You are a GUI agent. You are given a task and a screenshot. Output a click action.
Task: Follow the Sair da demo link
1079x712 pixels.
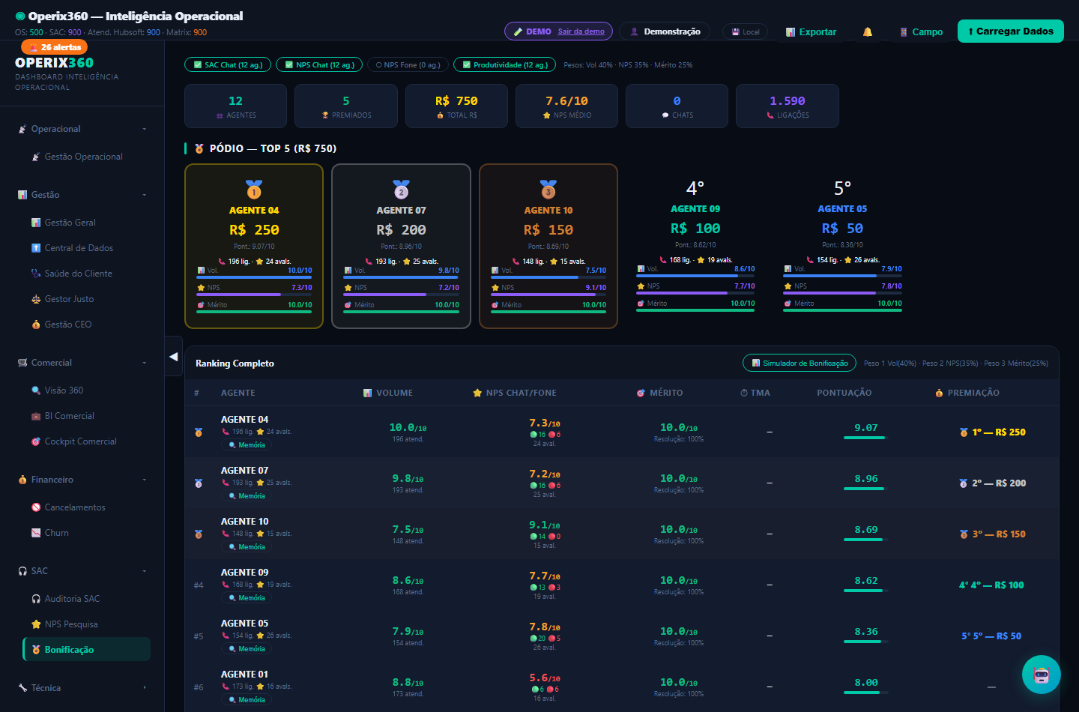pyautogui.click(x=581, y=31)
